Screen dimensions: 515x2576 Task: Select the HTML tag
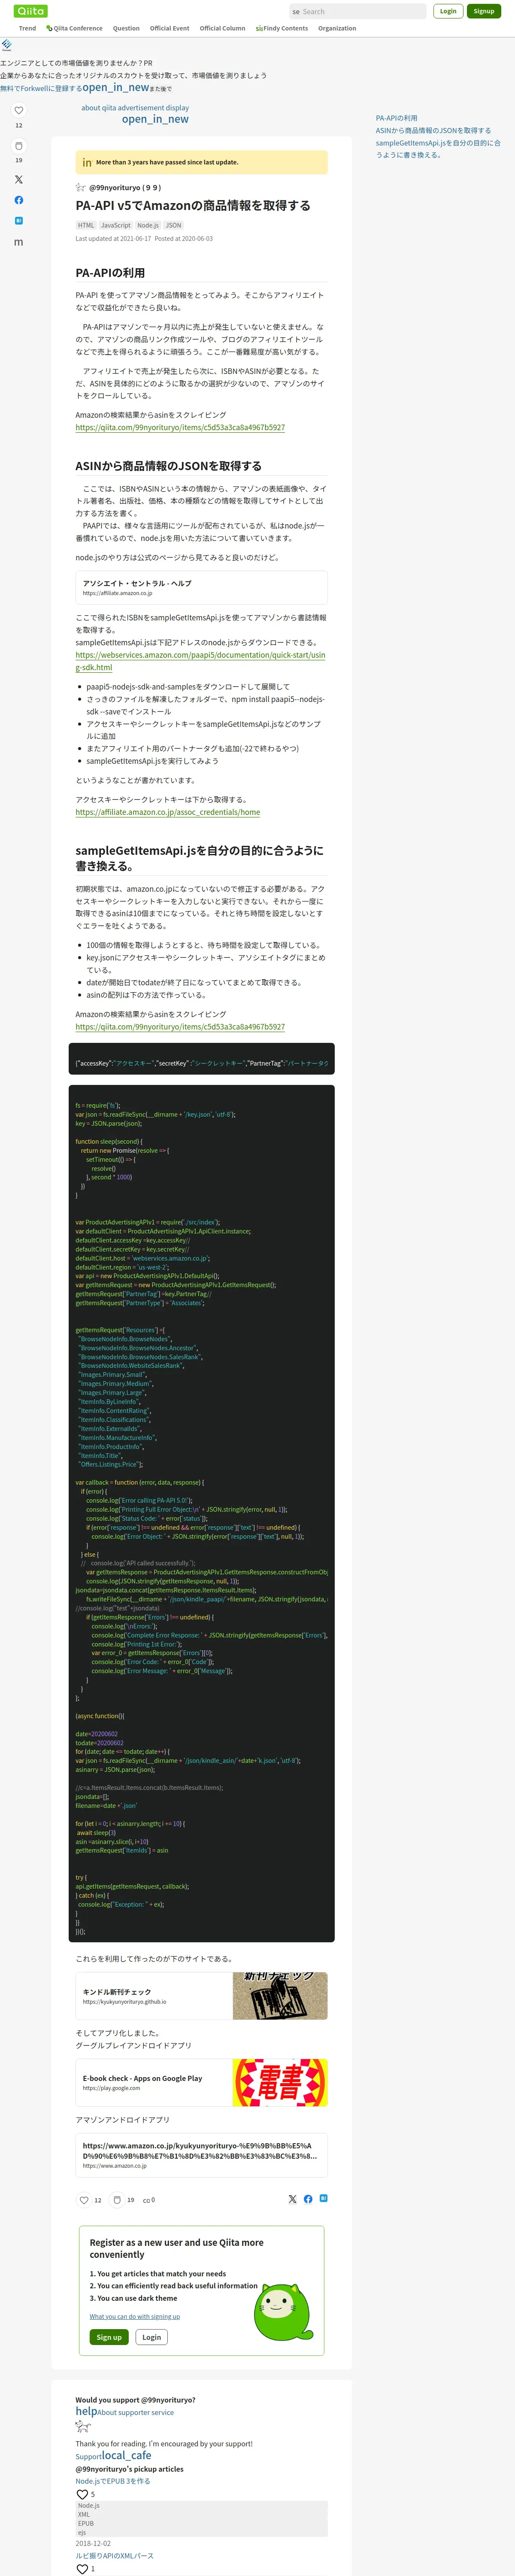pos(86,225)
